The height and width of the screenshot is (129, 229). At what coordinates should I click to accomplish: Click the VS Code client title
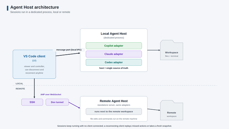coord(34,56)
